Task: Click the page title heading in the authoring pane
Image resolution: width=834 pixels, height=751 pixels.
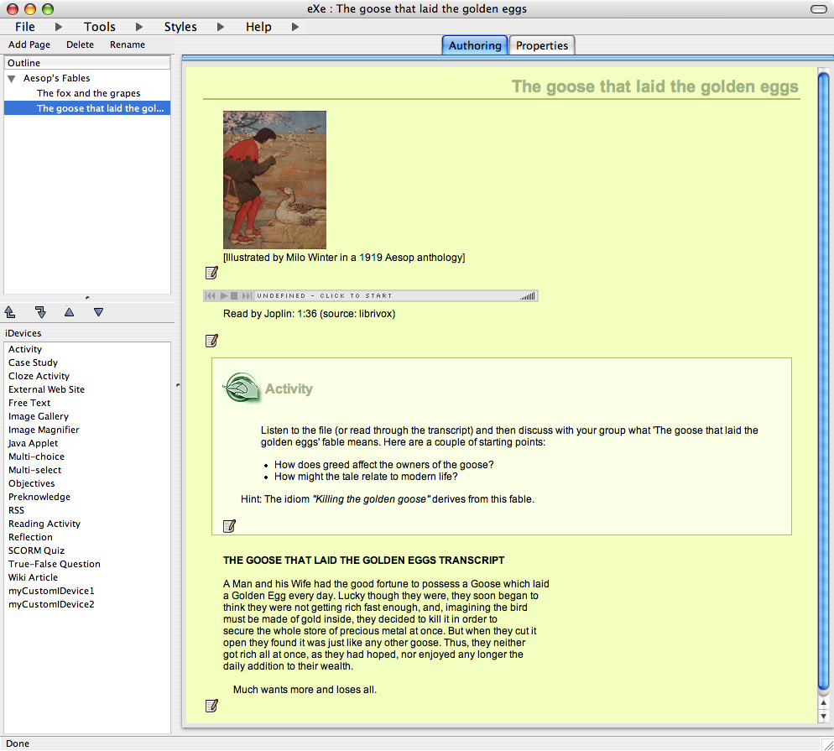Action: click(x=655, y=86)
